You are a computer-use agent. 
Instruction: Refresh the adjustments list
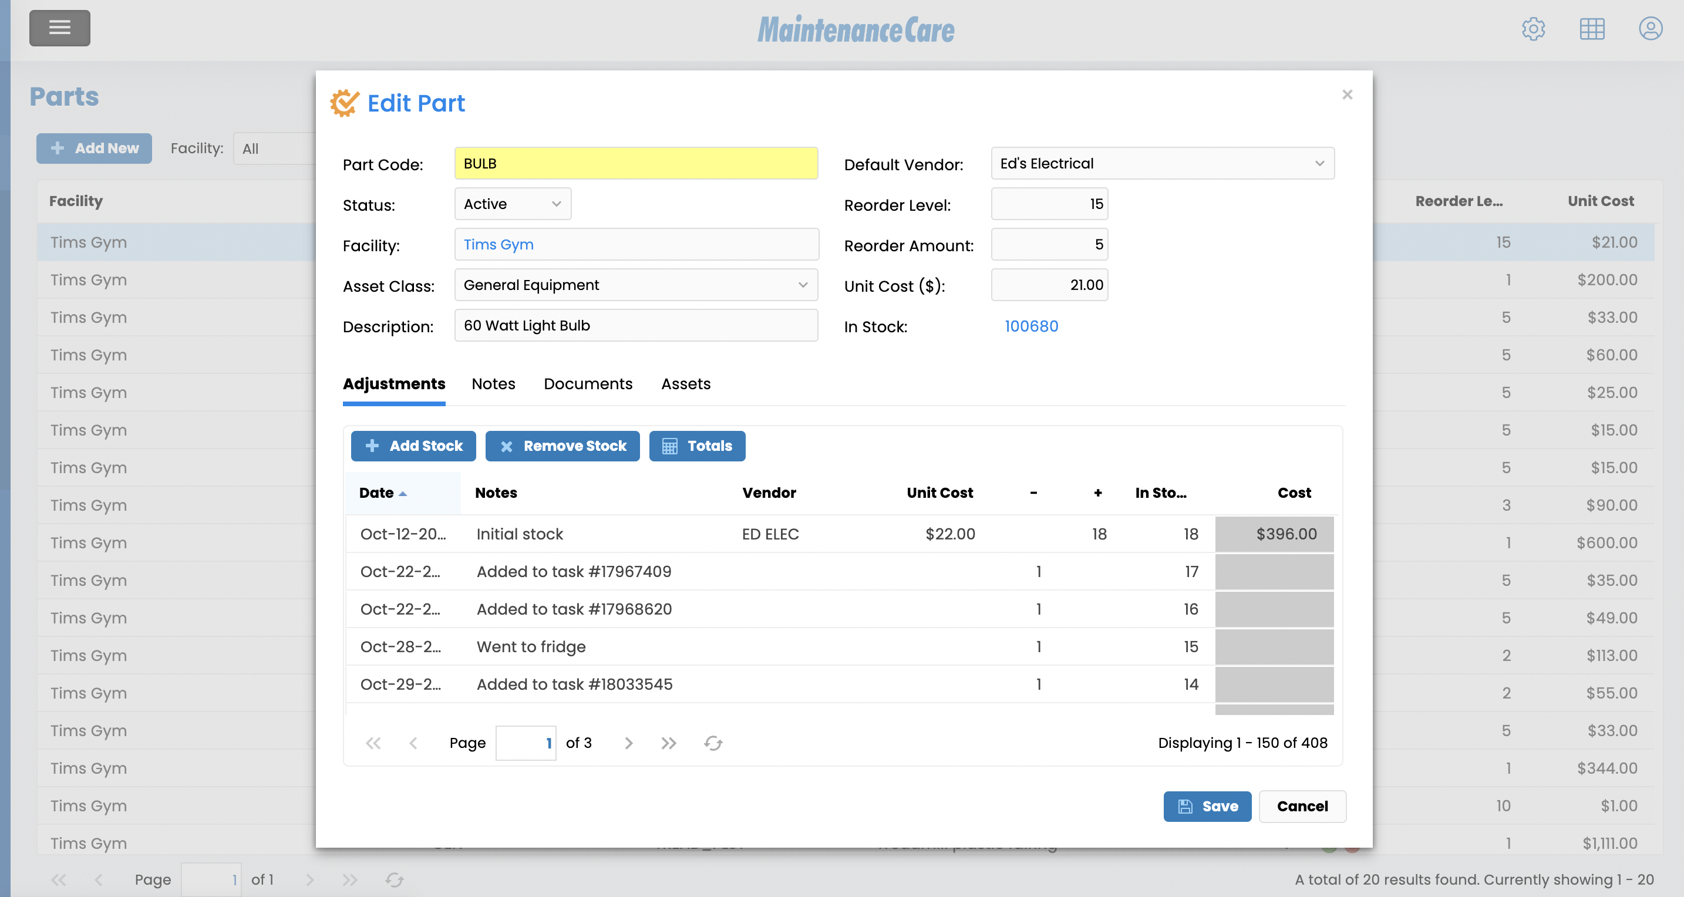coord(713,743)
